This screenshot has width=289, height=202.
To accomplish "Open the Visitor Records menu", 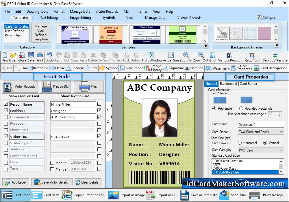I will click(107, 12).
